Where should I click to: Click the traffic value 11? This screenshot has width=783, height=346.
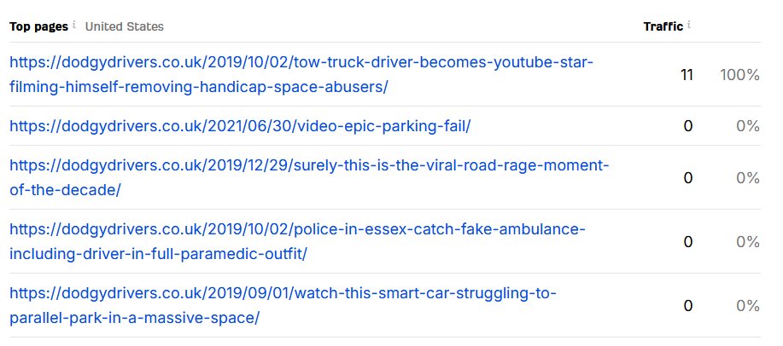tap(687, 75)
